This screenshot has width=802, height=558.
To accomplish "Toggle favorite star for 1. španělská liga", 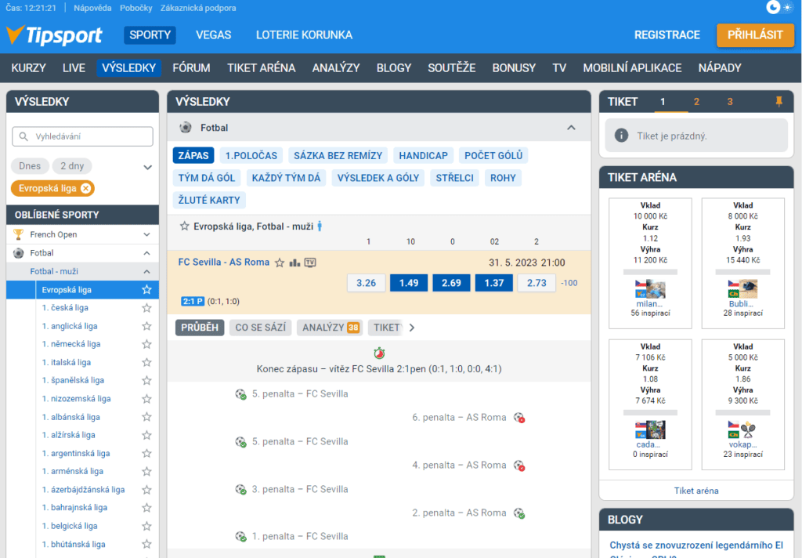I will point(146,380).
